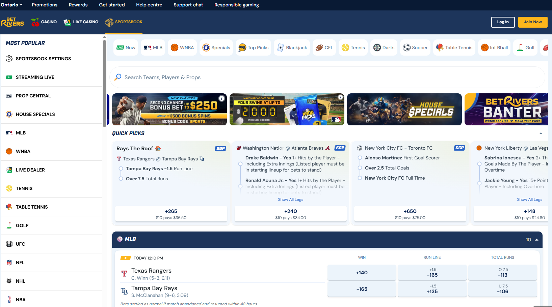Viewport: 552px width, 307px height.
Task: Select the MLB sport chip
Action: pos(153,48)
